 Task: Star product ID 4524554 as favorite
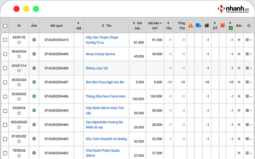19,113
